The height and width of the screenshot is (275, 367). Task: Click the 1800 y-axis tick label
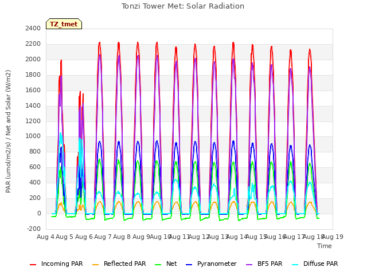pos(33,74)
